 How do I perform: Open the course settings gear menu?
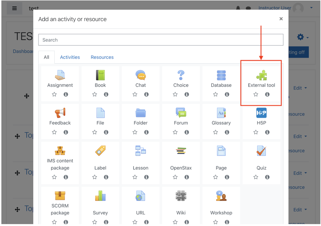(301, 37)
